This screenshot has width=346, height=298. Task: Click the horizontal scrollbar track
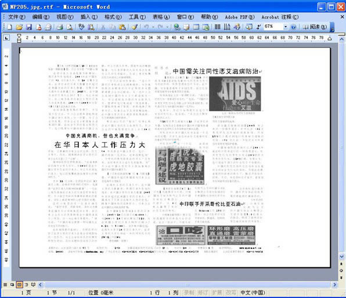point(188,285)
